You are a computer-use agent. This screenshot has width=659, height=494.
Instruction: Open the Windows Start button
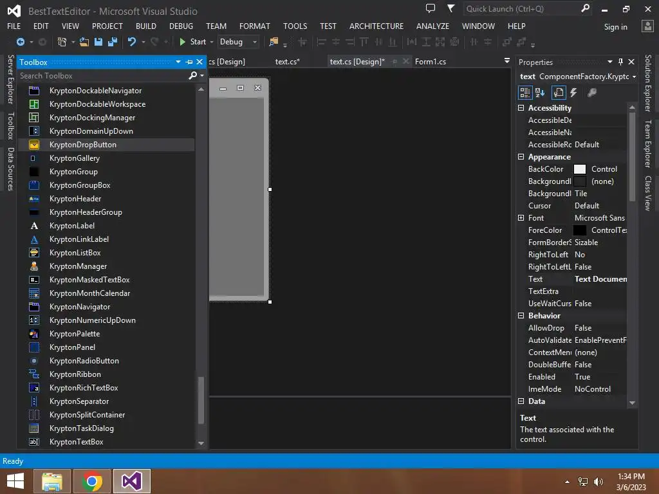pyautogui.click(x=15, y=481)
